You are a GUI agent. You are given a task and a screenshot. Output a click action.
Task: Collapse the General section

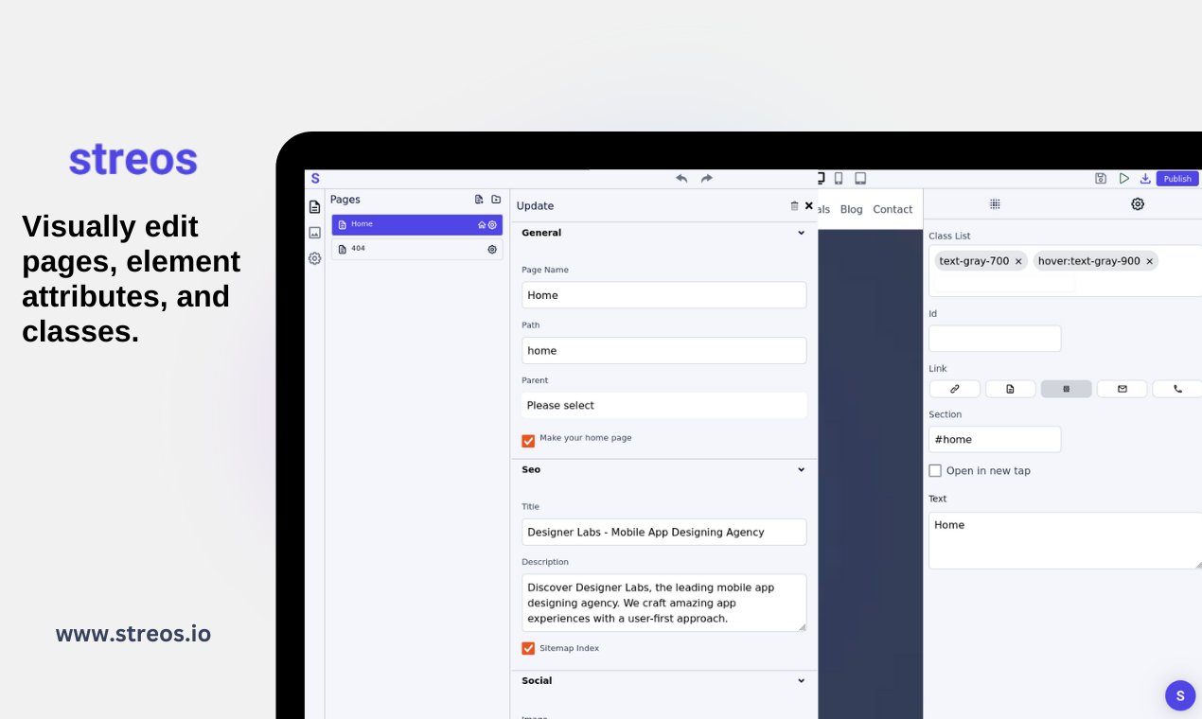pos(801,233)
